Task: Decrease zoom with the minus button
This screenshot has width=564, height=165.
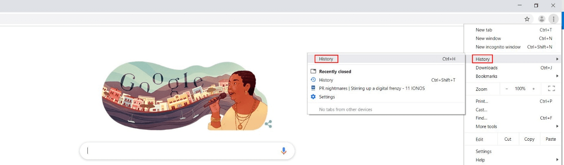Action: click(x=507, y=88)
